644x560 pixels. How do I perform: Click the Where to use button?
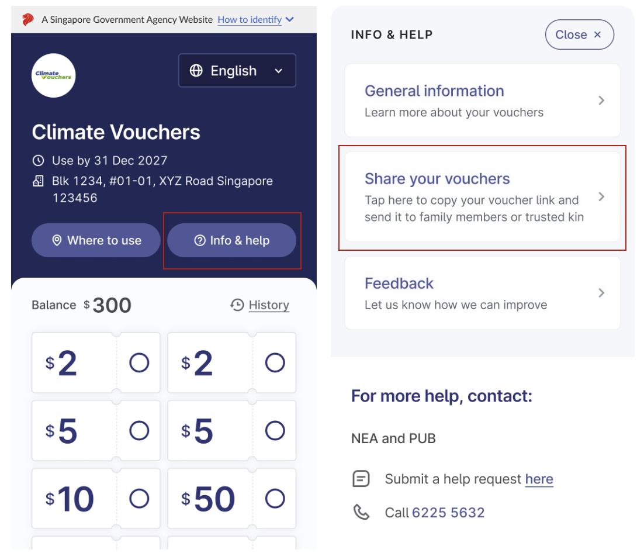[96, 240]
